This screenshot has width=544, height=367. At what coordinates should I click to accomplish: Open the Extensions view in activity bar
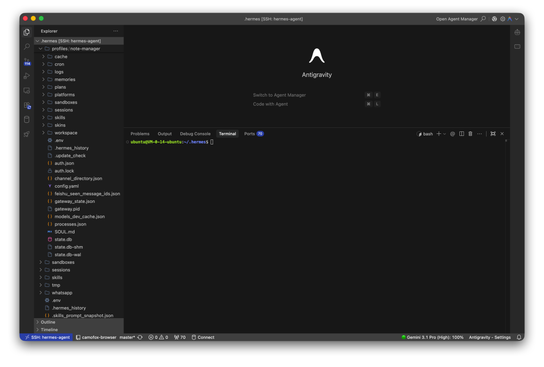27,105
